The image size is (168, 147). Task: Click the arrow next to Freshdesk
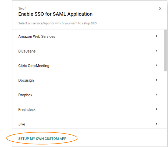click(156, 109)
